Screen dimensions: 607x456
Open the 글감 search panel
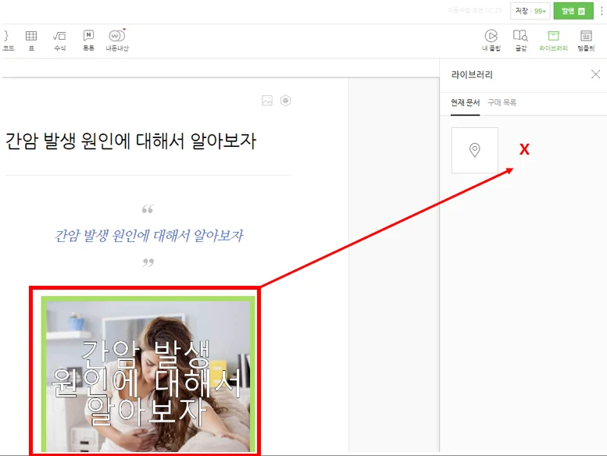click(520, 41)
